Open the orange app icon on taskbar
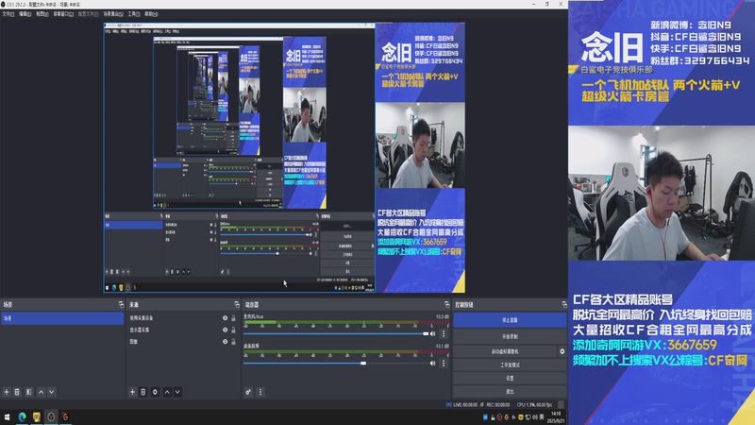 [65, 416]
